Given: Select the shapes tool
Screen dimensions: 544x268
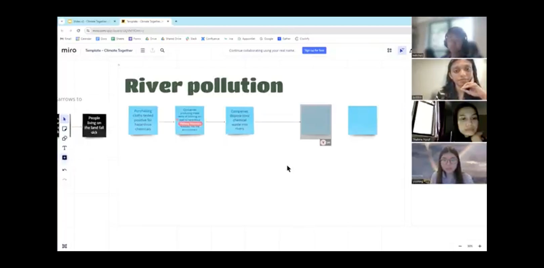Looking at the screenshot, I should pos(65,138).
